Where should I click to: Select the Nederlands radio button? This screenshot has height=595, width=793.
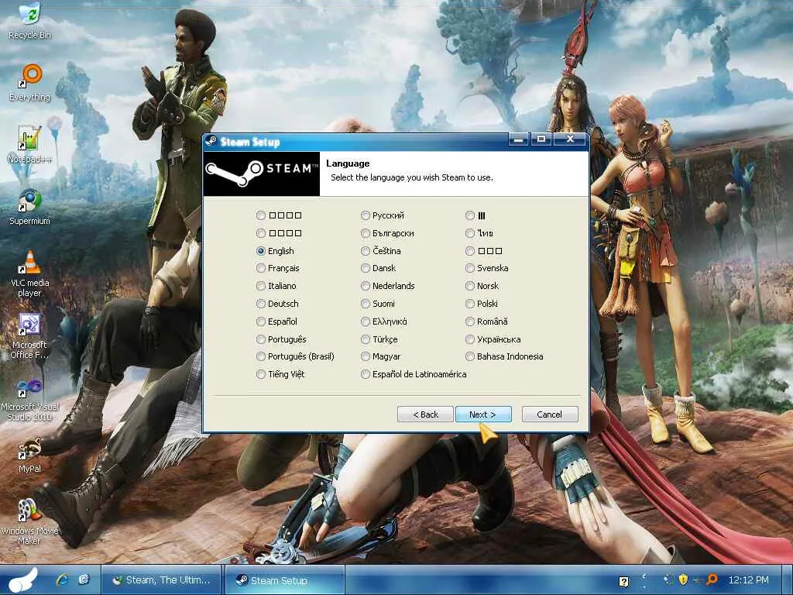click(x=388, y=286)
